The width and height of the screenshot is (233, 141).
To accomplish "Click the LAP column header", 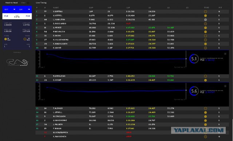I will pyautogui.click(x=128, y=8).
